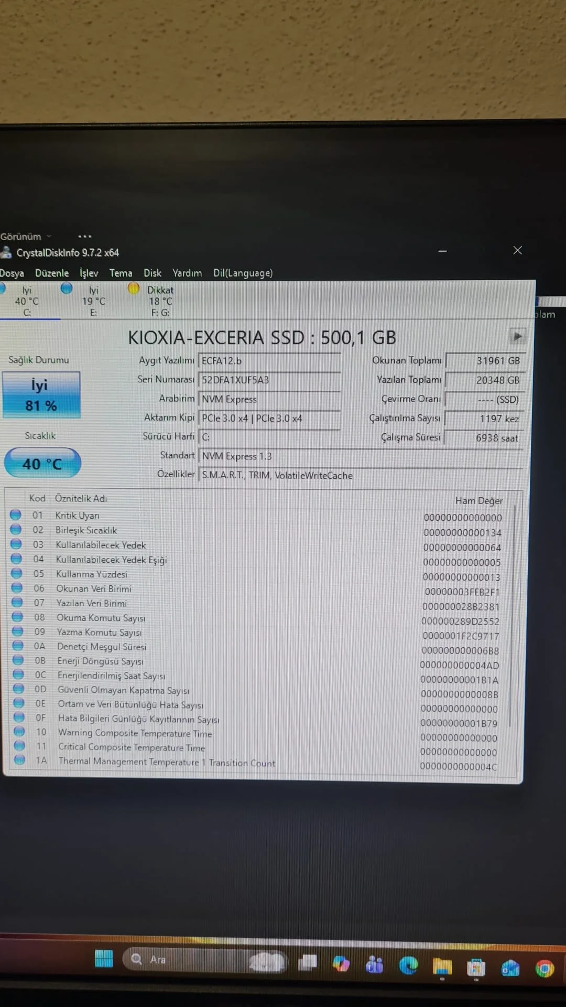This screenshot has width=566, height=1007.
Task: Click the Özellikler field S.M.A.R.T., TRIM
Action: pyautogui.click(x=361, y=475)
